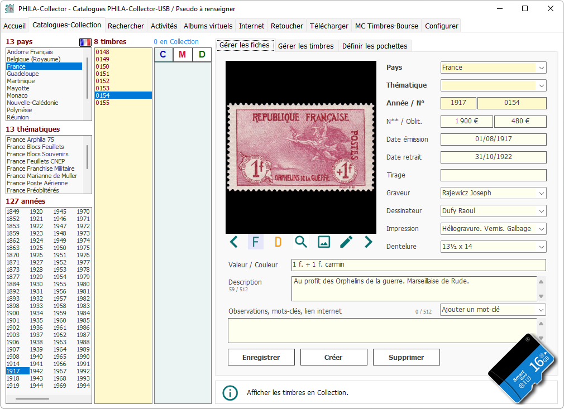The width and height of the screenshot is (564, 409).
Task: Click the Description text area
Action: click(x=414, y=288)
